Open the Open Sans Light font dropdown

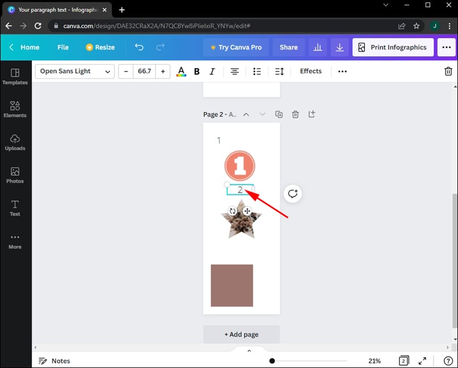[74, 71]
